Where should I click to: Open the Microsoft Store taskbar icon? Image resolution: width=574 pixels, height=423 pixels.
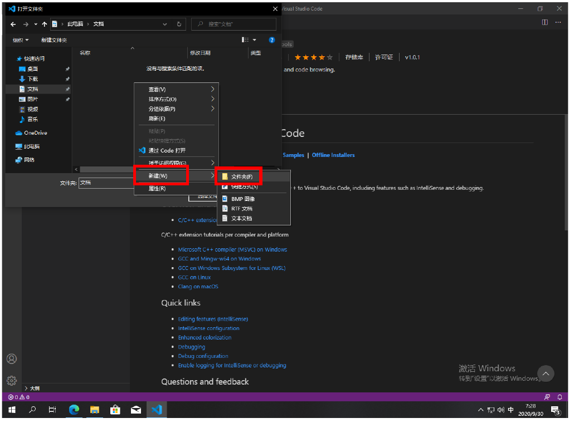pos(115,410)
